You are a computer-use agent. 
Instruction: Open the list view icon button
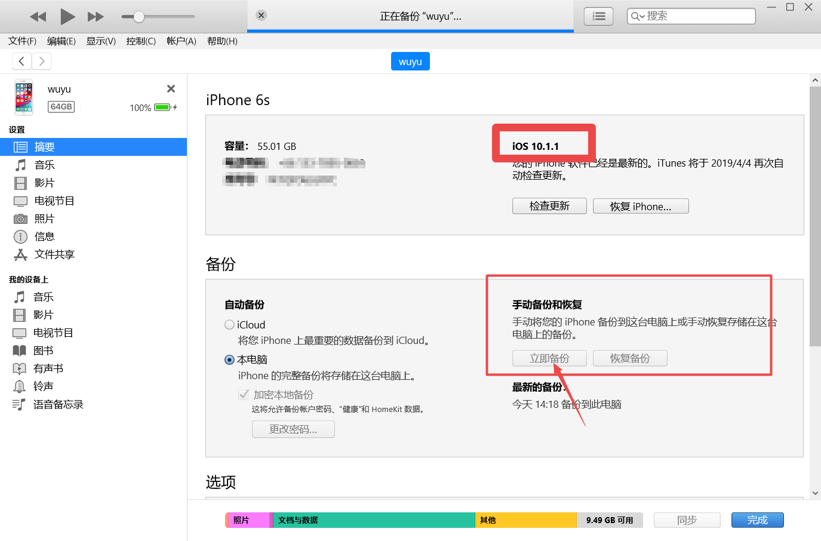click(x=598, y=16)
